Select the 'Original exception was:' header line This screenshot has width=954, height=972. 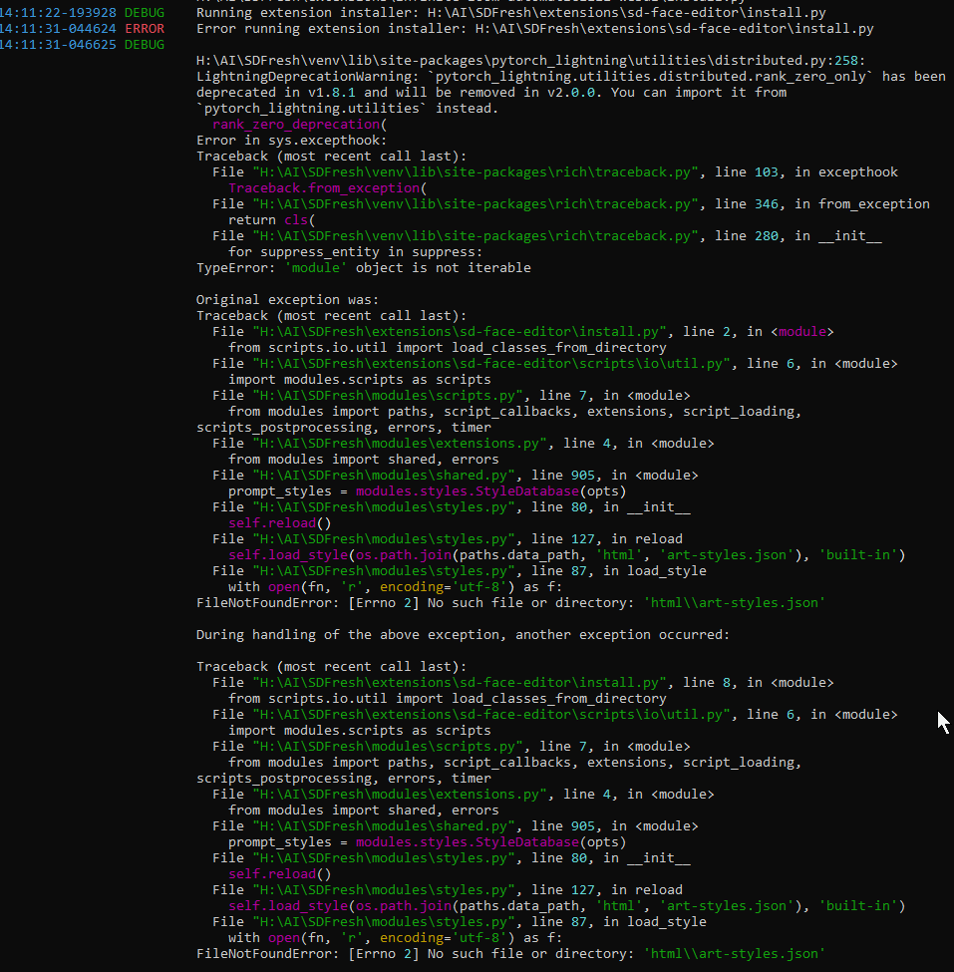(289, 299)
